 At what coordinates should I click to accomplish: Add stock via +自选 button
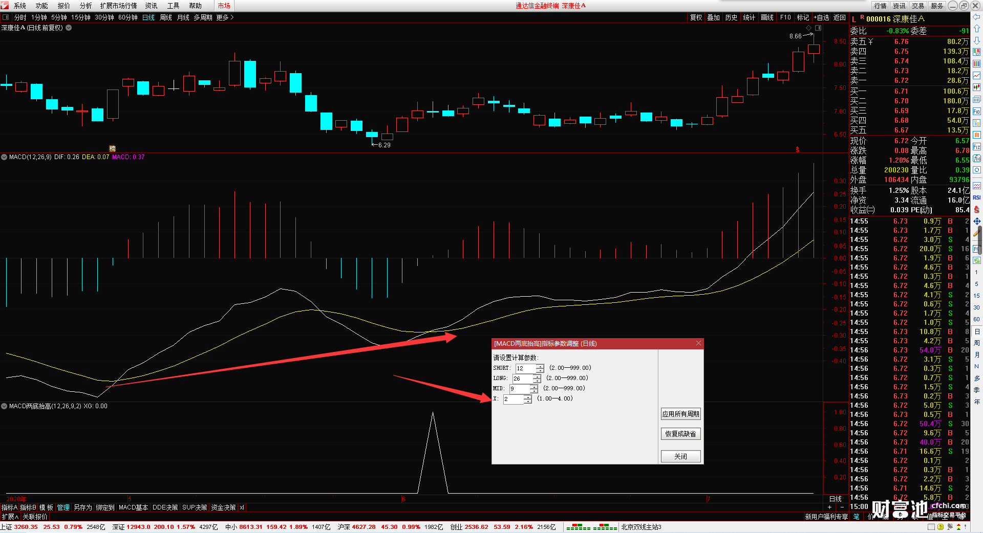tap(822, 17)
